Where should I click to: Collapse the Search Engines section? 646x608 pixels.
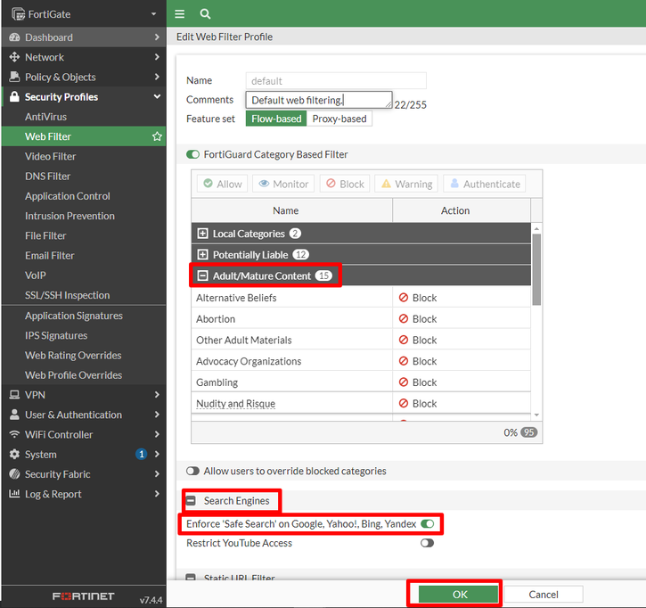point(191,500)
